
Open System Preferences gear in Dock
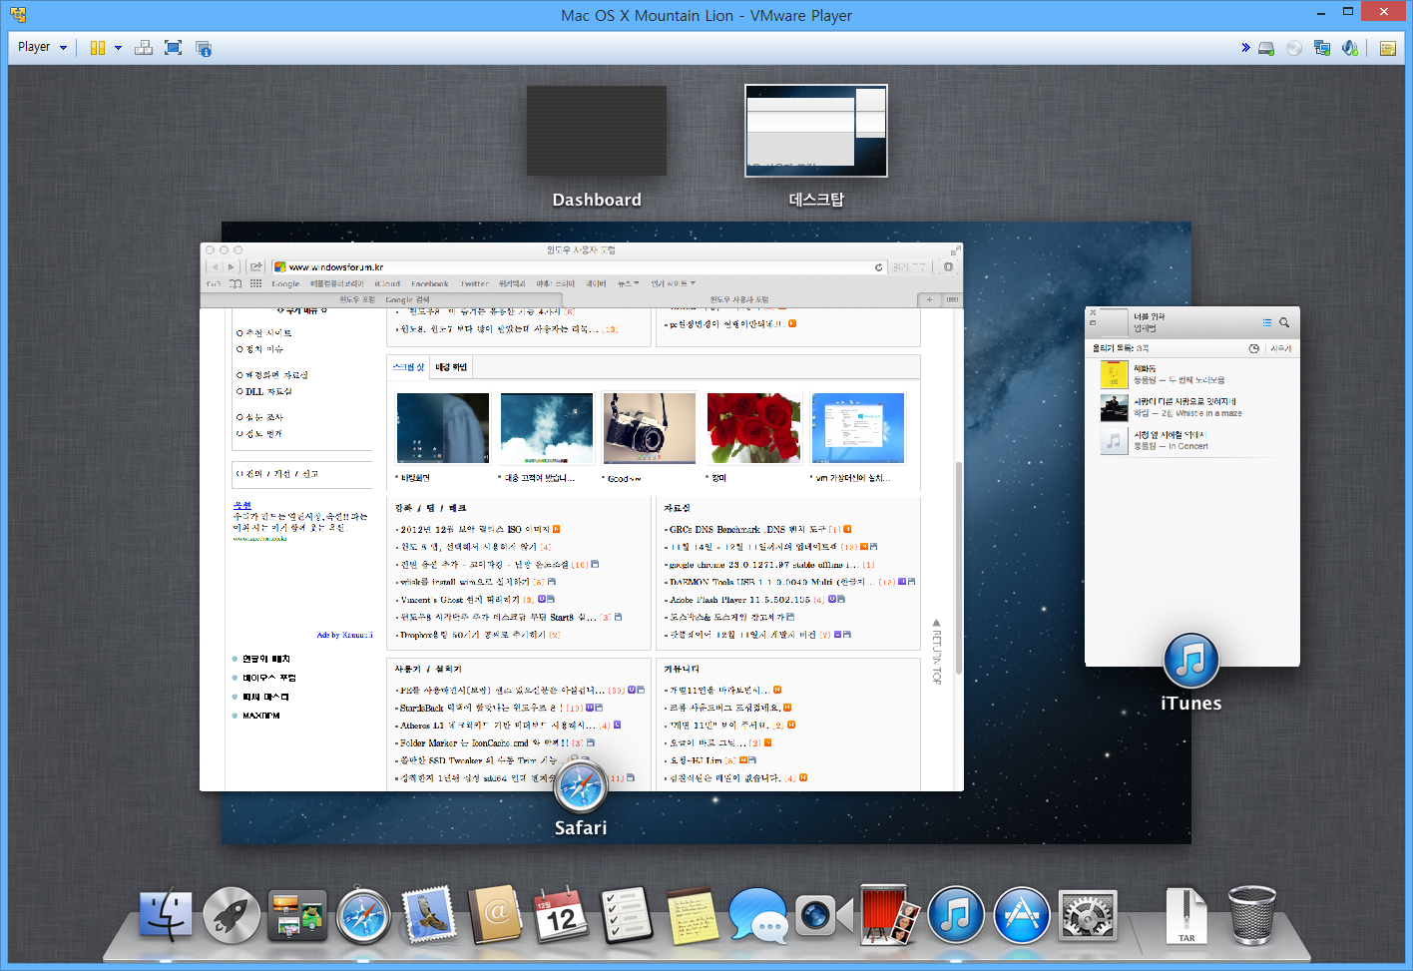(x=1088, y=915)
